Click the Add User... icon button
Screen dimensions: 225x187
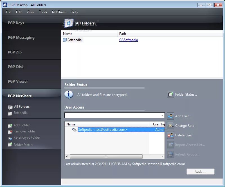(x=170, y=116)
